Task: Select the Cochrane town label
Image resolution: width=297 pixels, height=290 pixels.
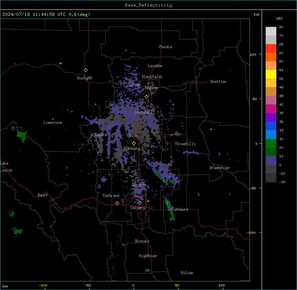Action: [111, 196]
